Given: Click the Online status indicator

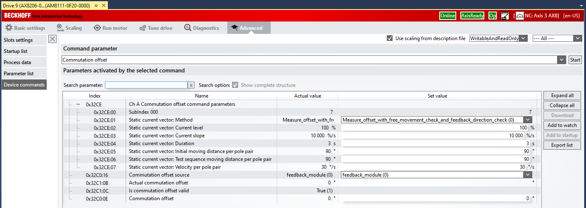Looking at the screenshot, I should tap(448, 16).
